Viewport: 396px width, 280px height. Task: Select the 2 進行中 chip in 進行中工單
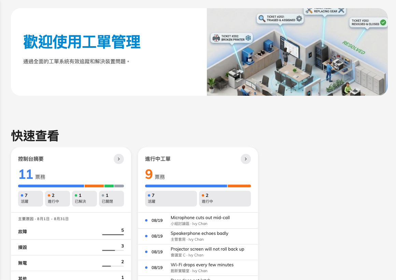225,199
